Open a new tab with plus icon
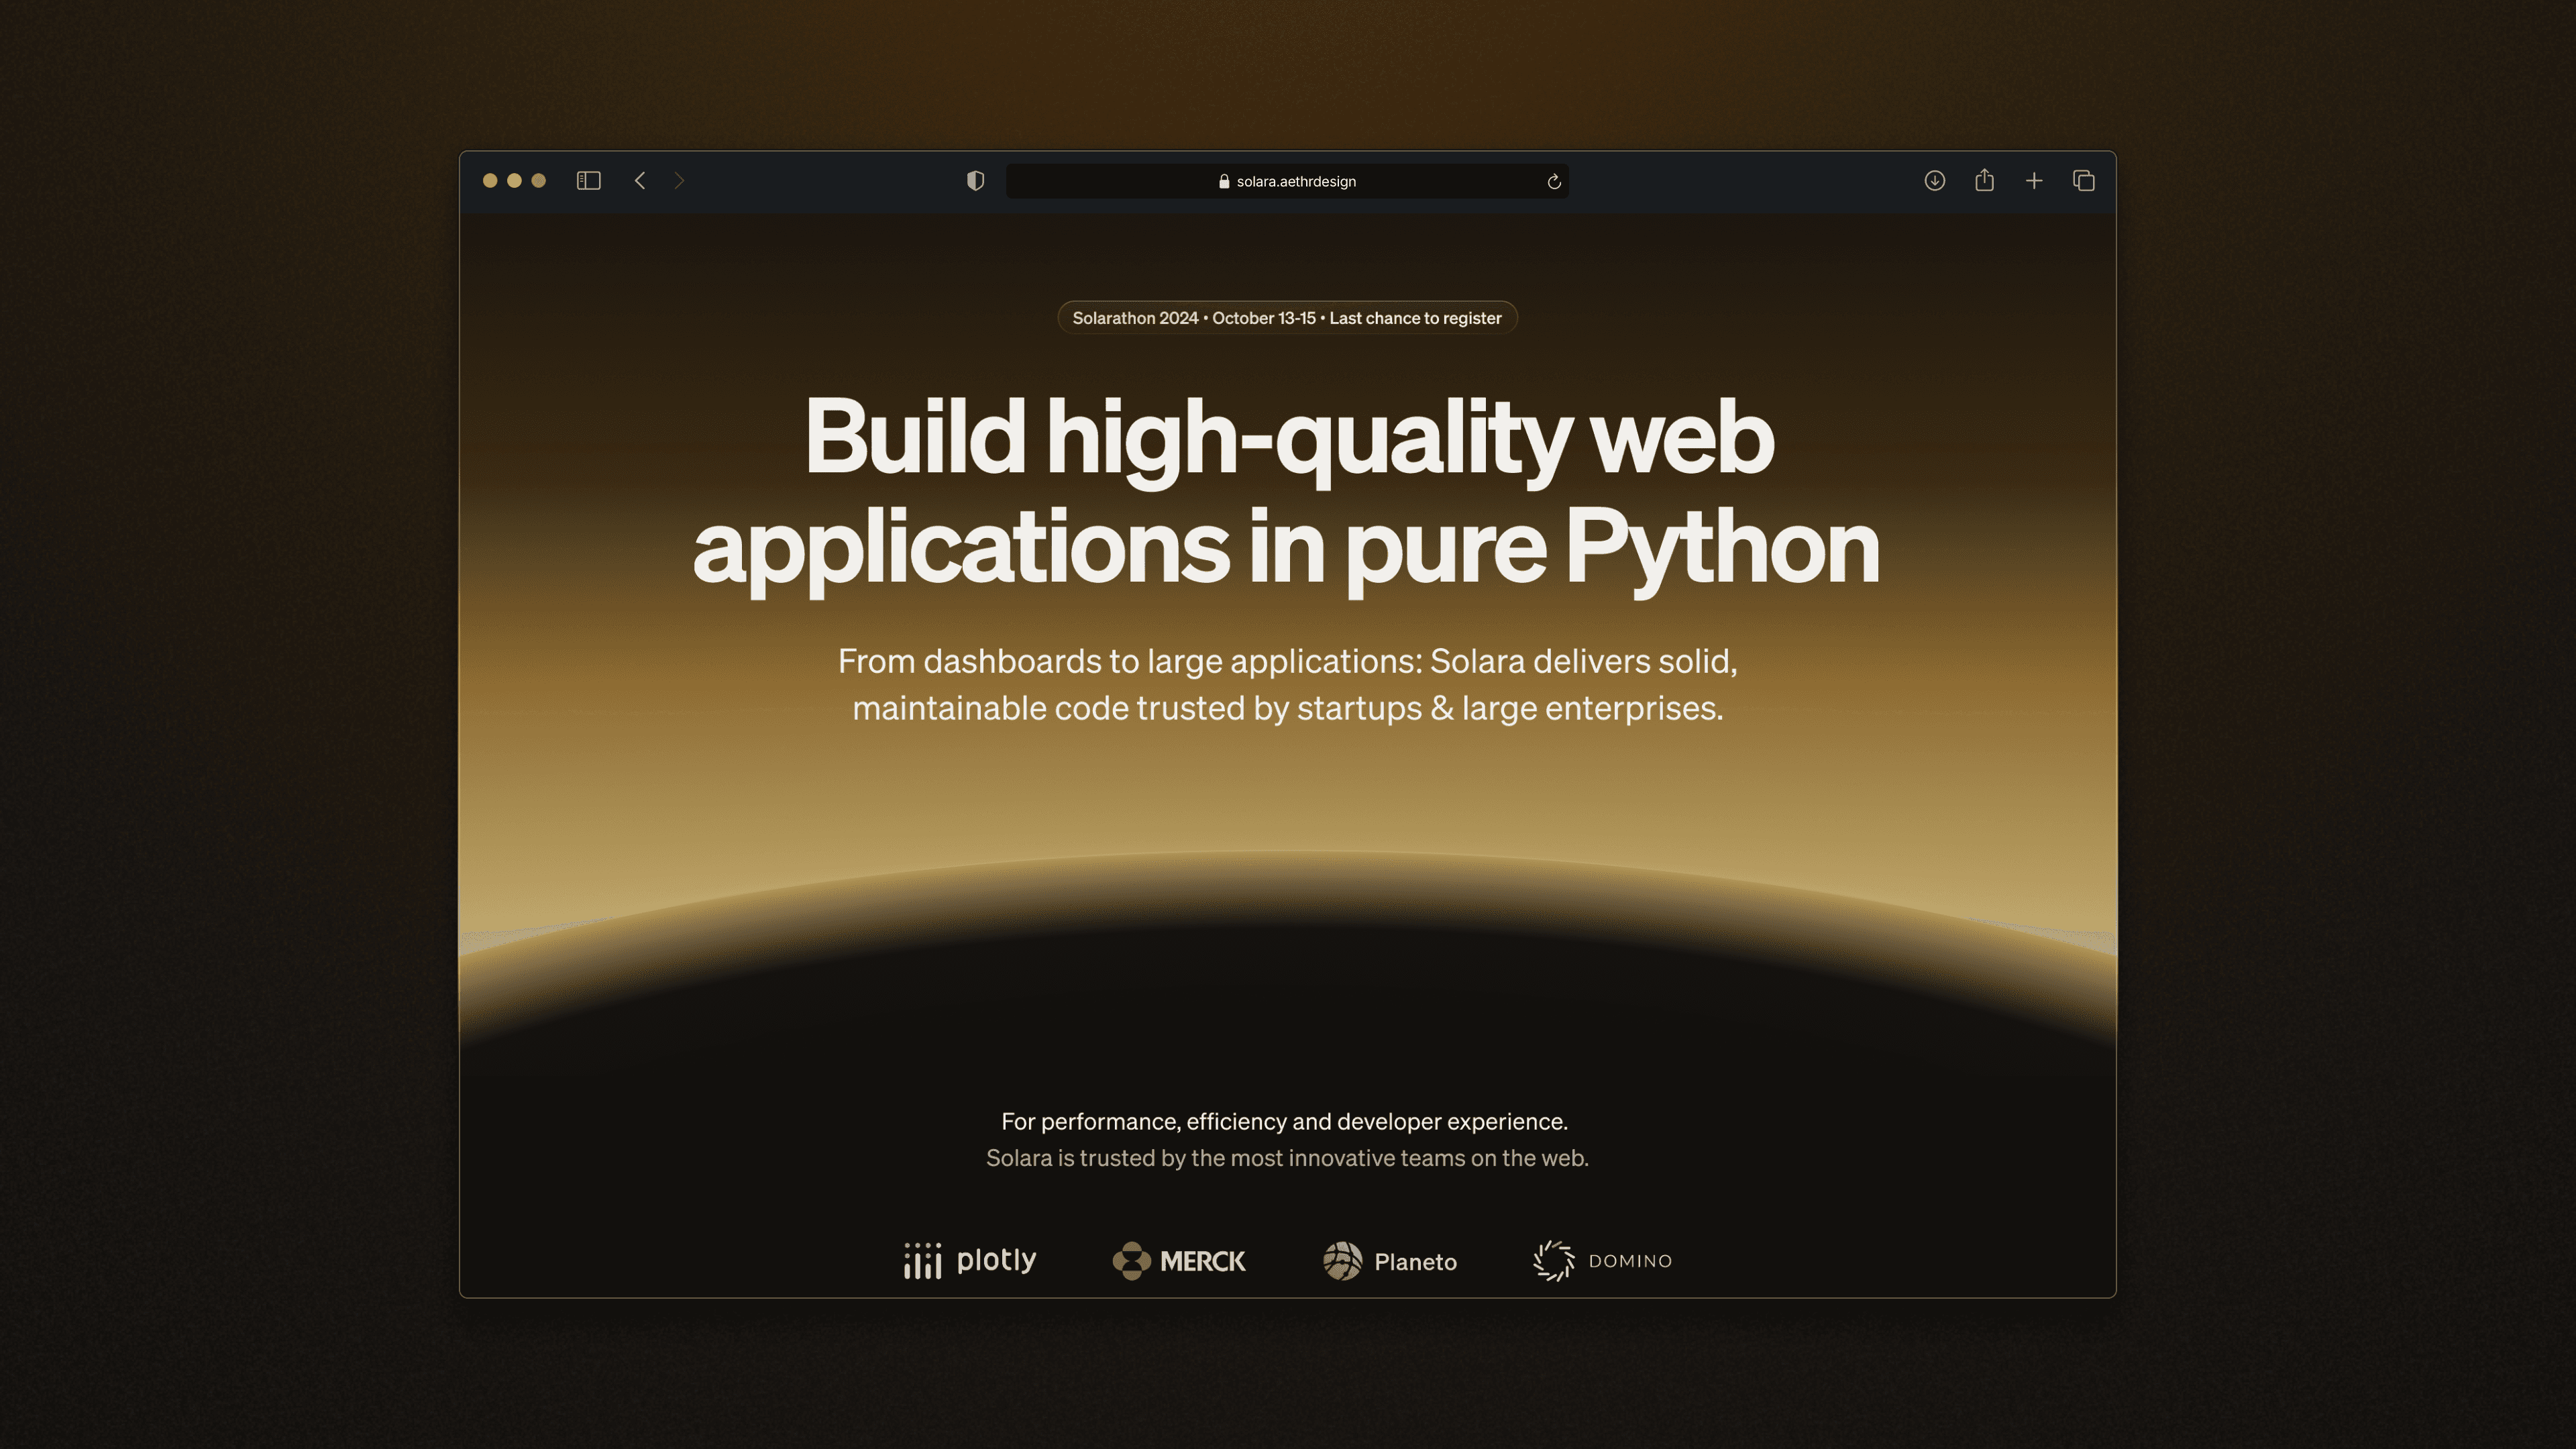 pyautogui.click(x=2033, y=181)
